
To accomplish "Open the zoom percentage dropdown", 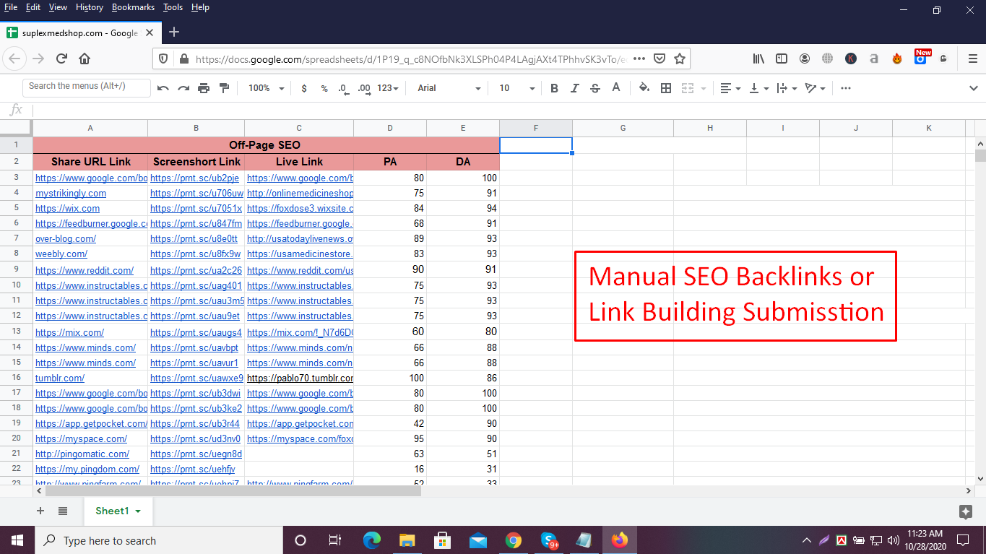I will [265, 87].
